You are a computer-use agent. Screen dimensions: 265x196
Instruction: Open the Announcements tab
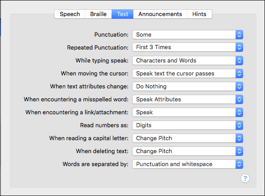tap(160, 14)
